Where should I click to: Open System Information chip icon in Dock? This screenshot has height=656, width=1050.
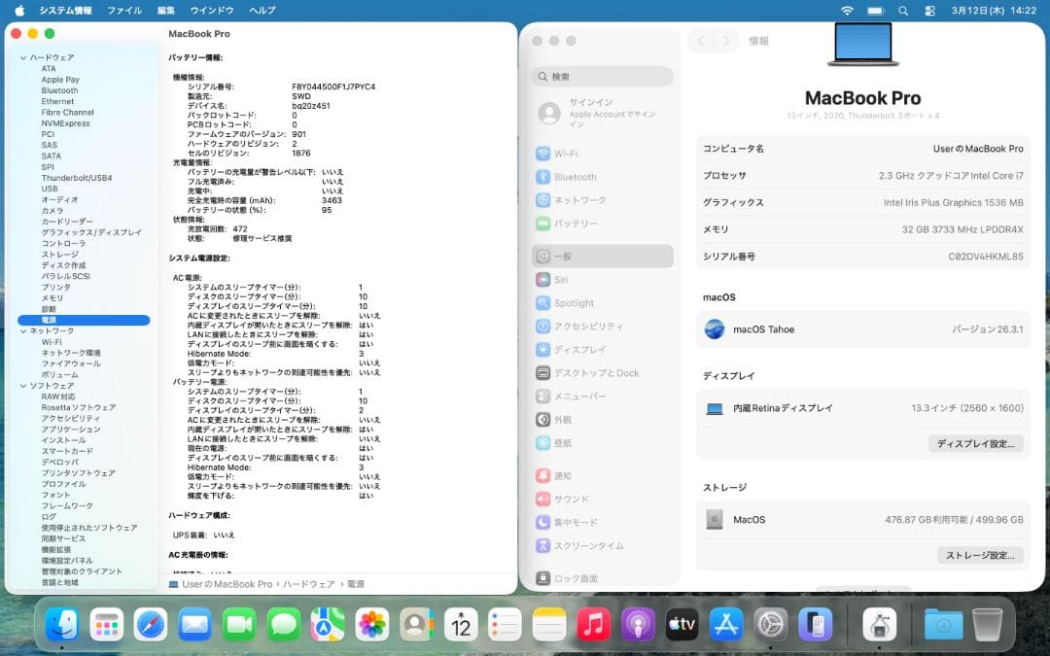pyautogui.click(x=879, y=625)
